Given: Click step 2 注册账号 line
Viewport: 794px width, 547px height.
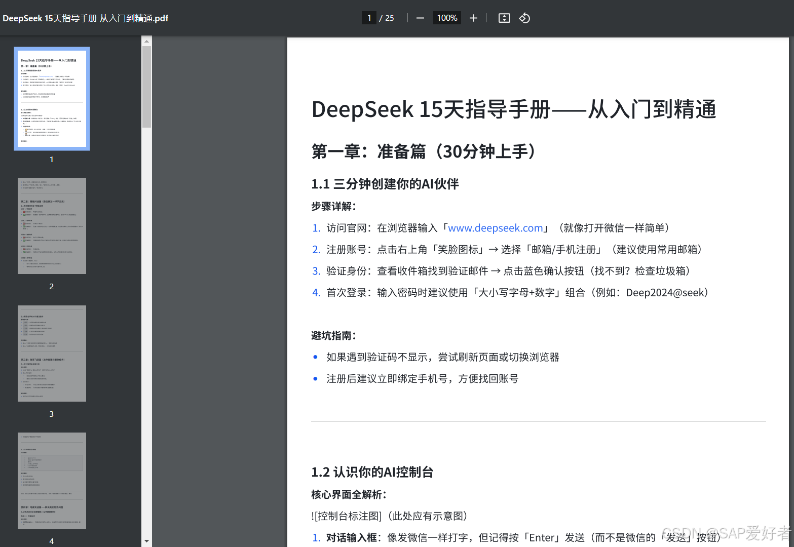Looking at the screenshot, I should click(508, 250).
